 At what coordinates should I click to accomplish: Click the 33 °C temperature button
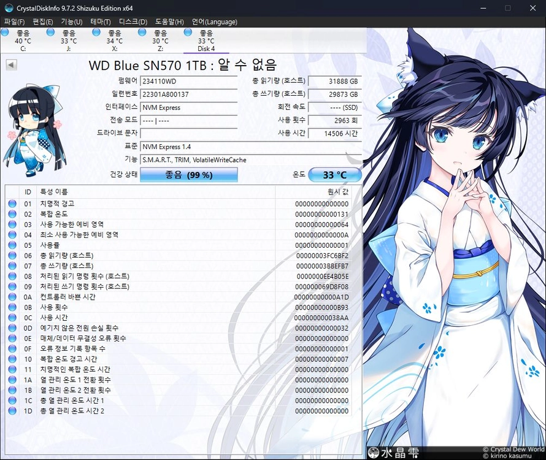click(335, 175)
